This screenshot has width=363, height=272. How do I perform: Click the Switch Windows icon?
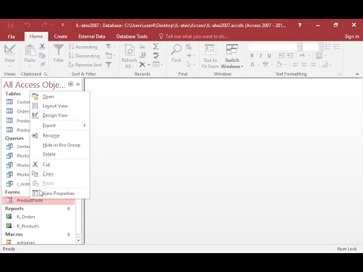[x=232, y=50]
